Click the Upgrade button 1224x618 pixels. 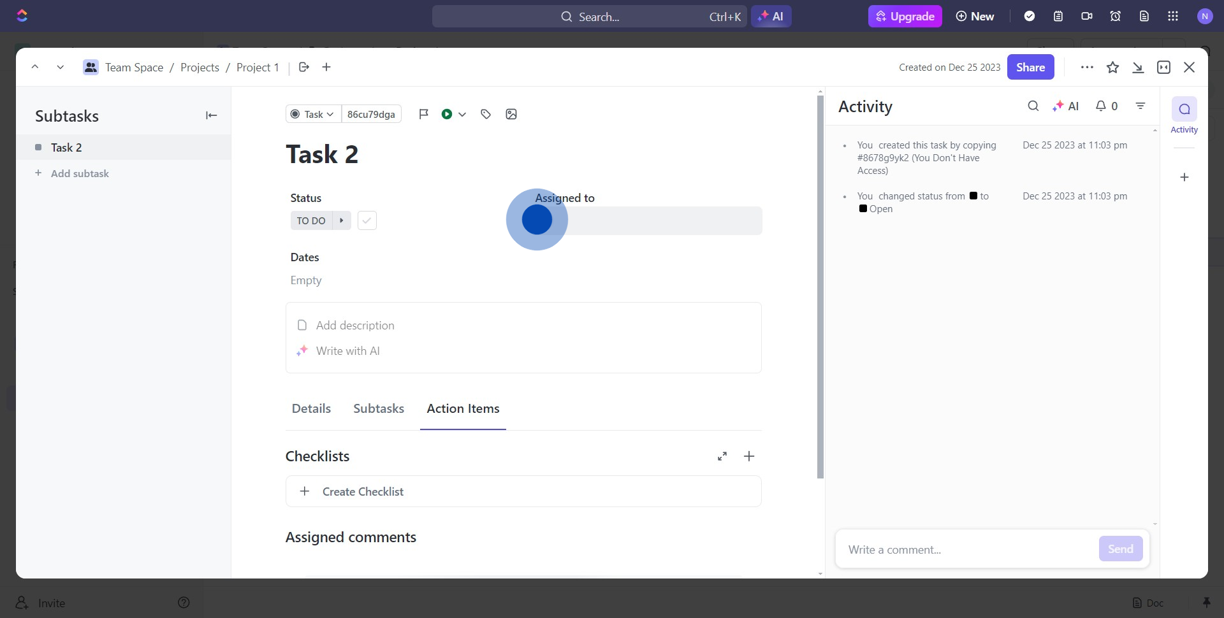click(905, 17)
